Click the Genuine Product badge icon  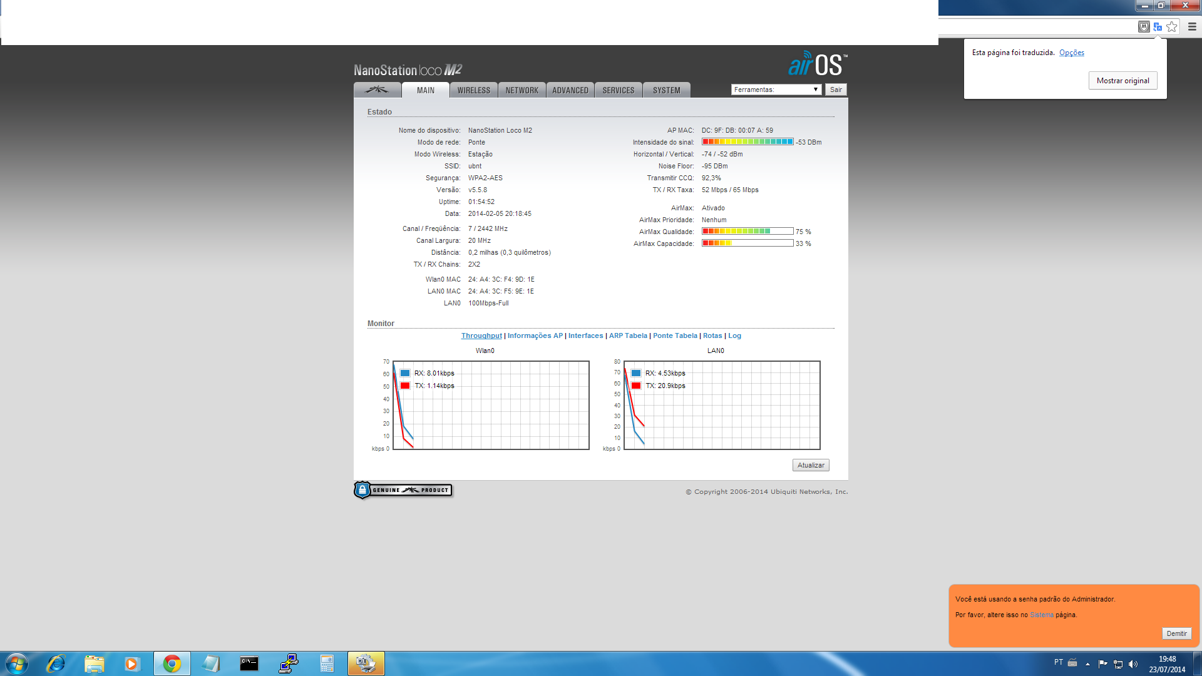pos(403,490)
